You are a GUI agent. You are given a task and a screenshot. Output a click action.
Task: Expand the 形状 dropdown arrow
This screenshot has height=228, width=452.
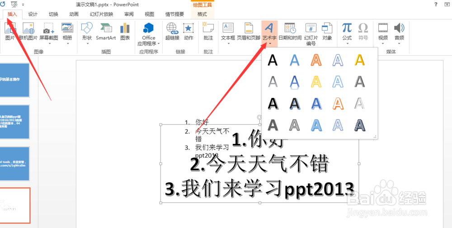tap(87, 43)
